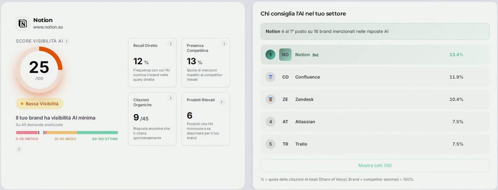Click the 60-100 OTTIMO label
The image size is (498, 190).
point(105,139)
